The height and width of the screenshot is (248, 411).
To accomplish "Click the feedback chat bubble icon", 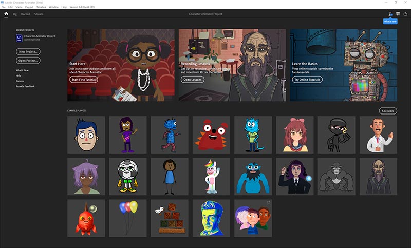I will (398, 14).
